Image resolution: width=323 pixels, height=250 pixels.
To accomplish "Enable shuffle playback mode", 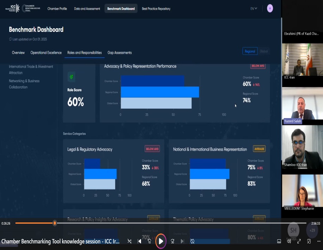I will tap(130, 241).
